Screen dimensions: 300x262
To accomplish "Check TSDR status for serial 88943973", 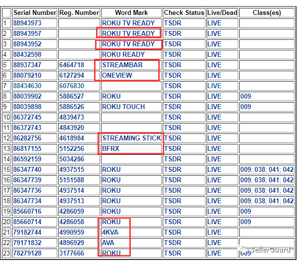I will (173, 23).
